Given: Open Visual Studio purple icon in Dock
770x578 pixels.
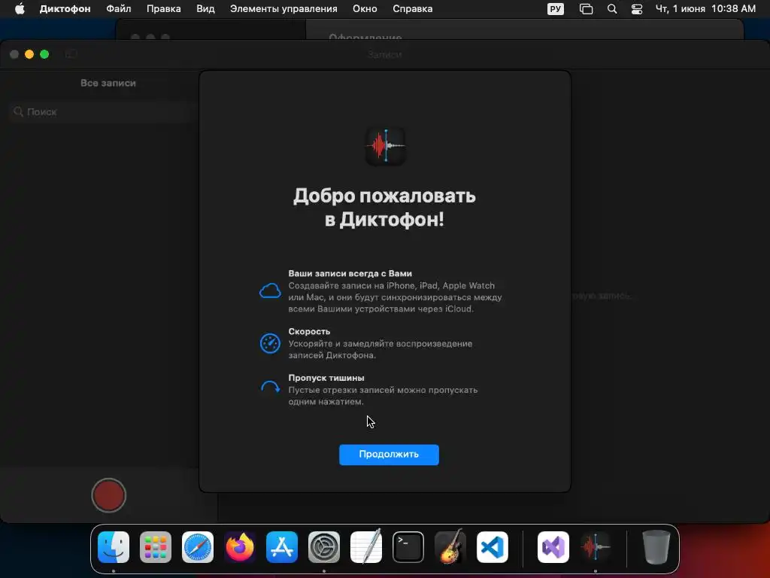Looking at the screenshot, I should (x=553, y=547).
